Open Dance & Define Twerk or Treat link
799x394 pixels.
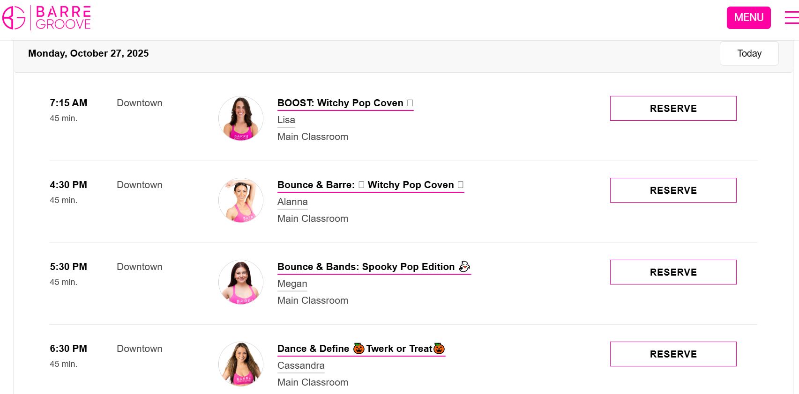361,349
